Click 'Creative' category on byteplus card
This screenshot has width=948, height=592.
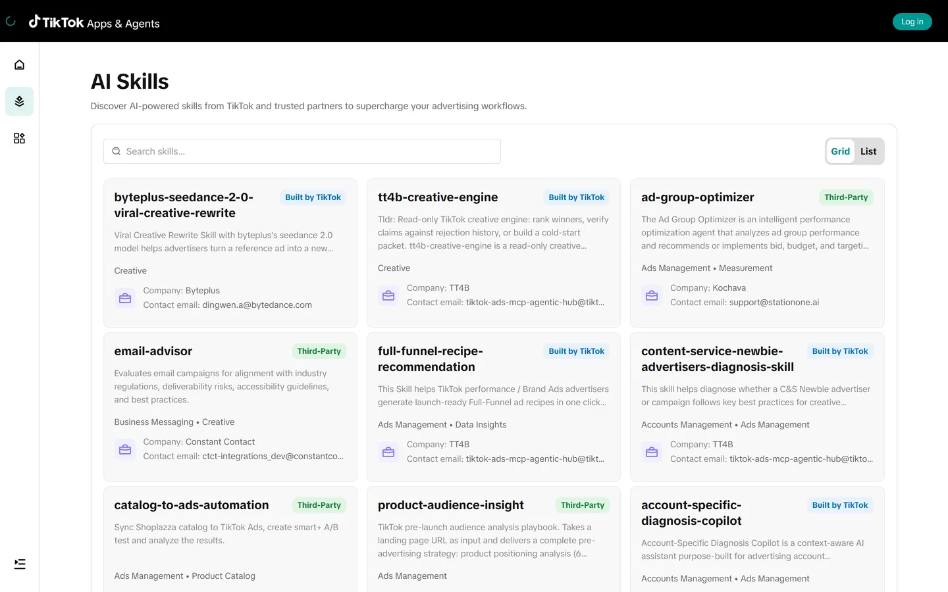click(130, 271)
